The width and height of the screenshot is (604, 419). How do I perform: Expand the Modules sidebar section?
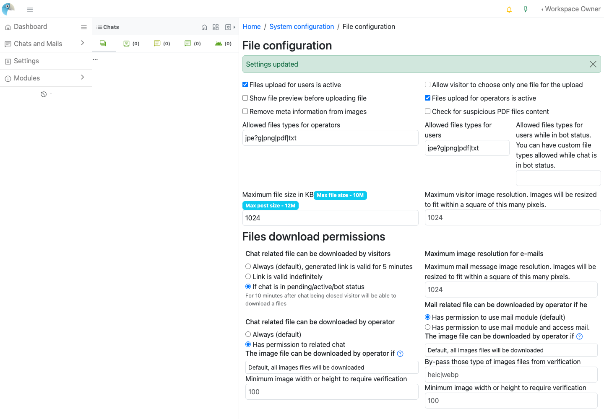(x=46, y=78)
